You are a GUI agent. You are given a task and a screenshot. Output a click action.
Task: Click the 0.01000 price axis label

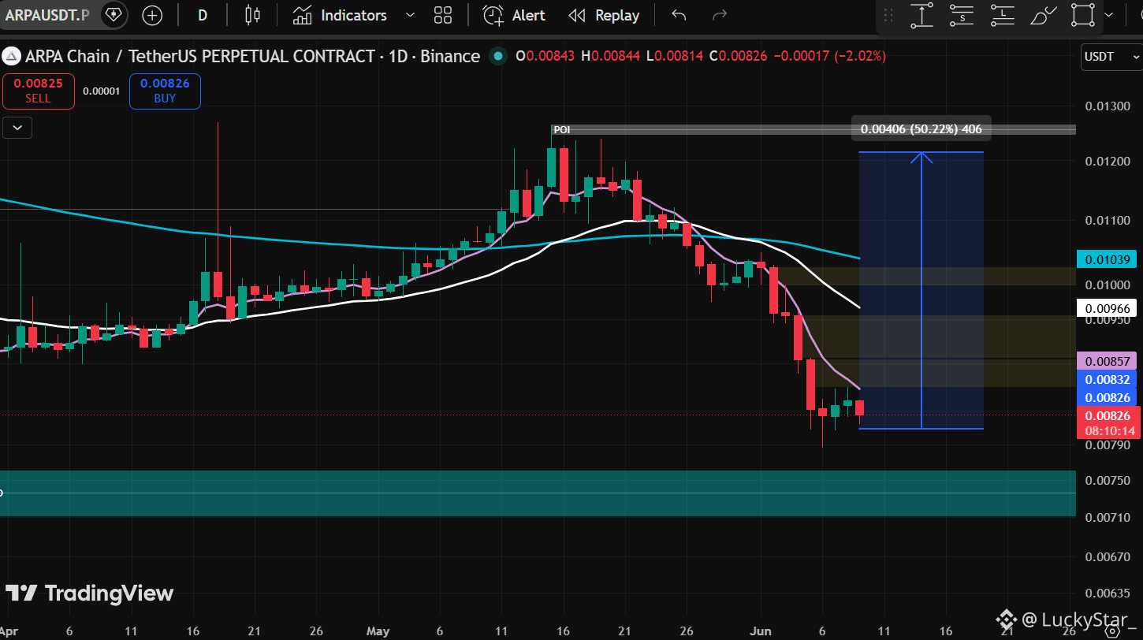1106,285
